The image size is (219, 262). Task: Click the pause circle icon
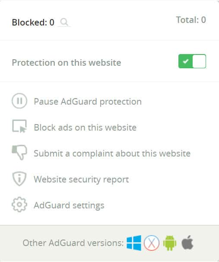pos(19,101)
